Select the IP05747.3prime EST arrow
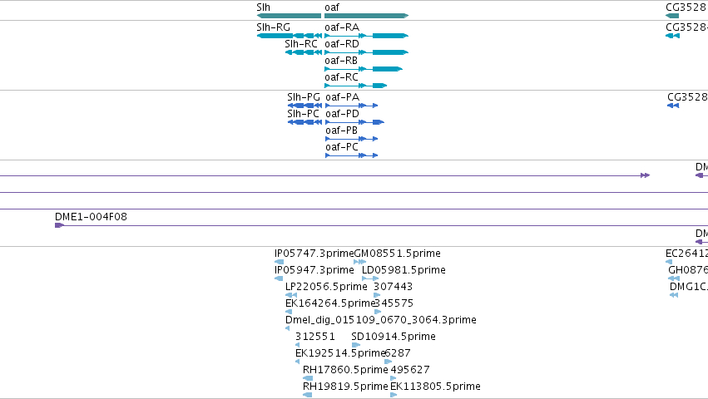Image resolution: width=708 pixels, height=399 pixels. coord(279,262)
